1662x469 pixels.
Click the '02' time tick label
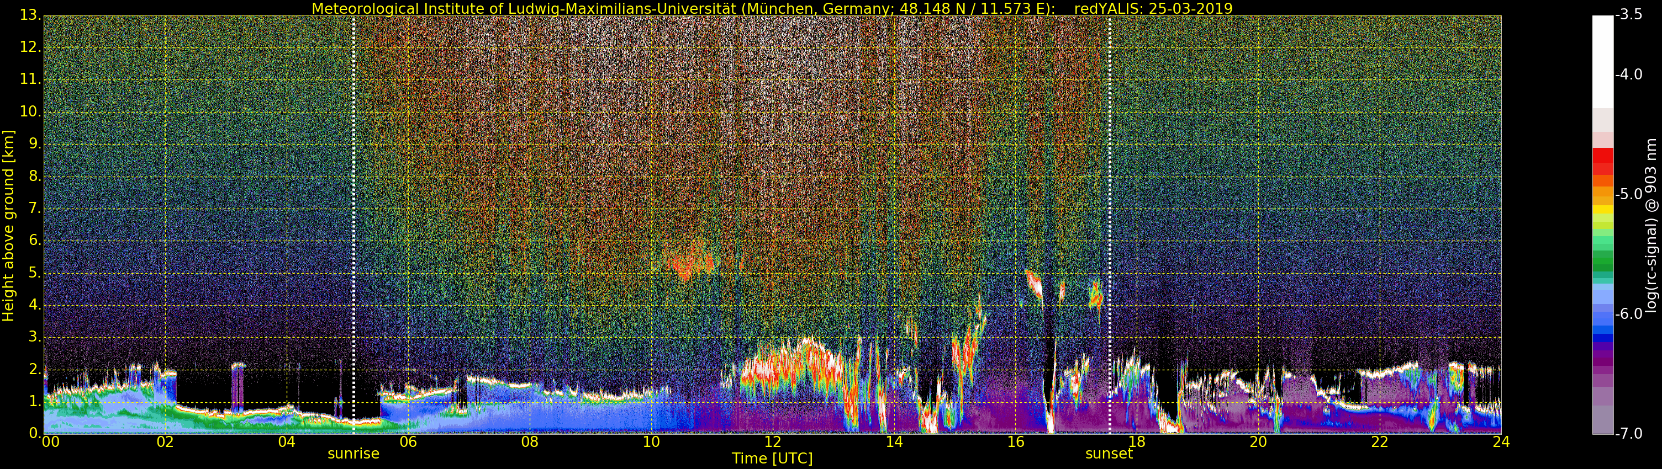[165, 441]
